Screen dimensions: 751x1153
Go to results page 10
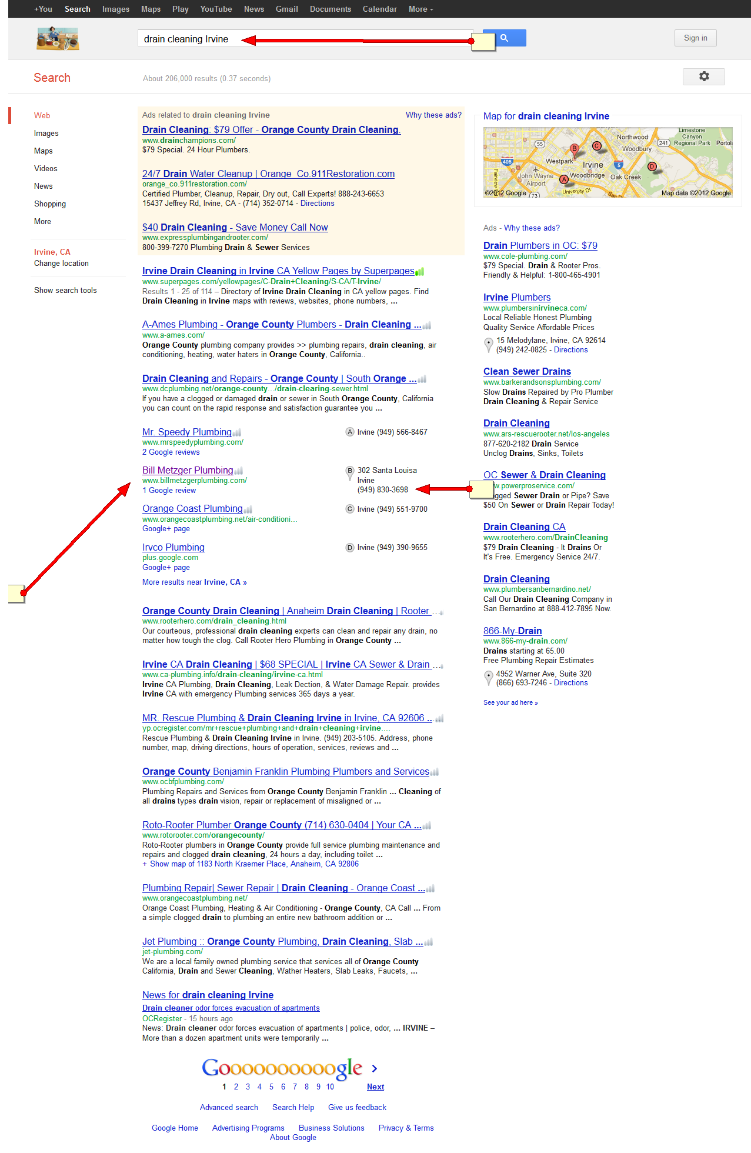330,1087
